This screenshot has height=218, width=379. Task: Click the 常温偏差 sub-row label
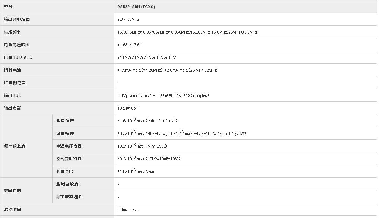pyautogui.click(x=65, y=121)
